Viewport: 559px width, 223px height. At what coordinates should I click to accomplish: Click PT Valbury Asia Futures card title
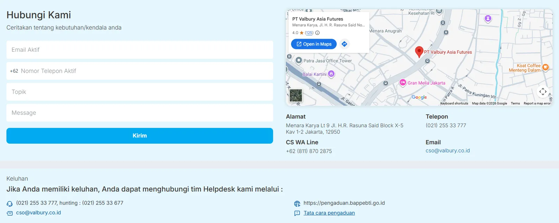click(x=318, y=19)
